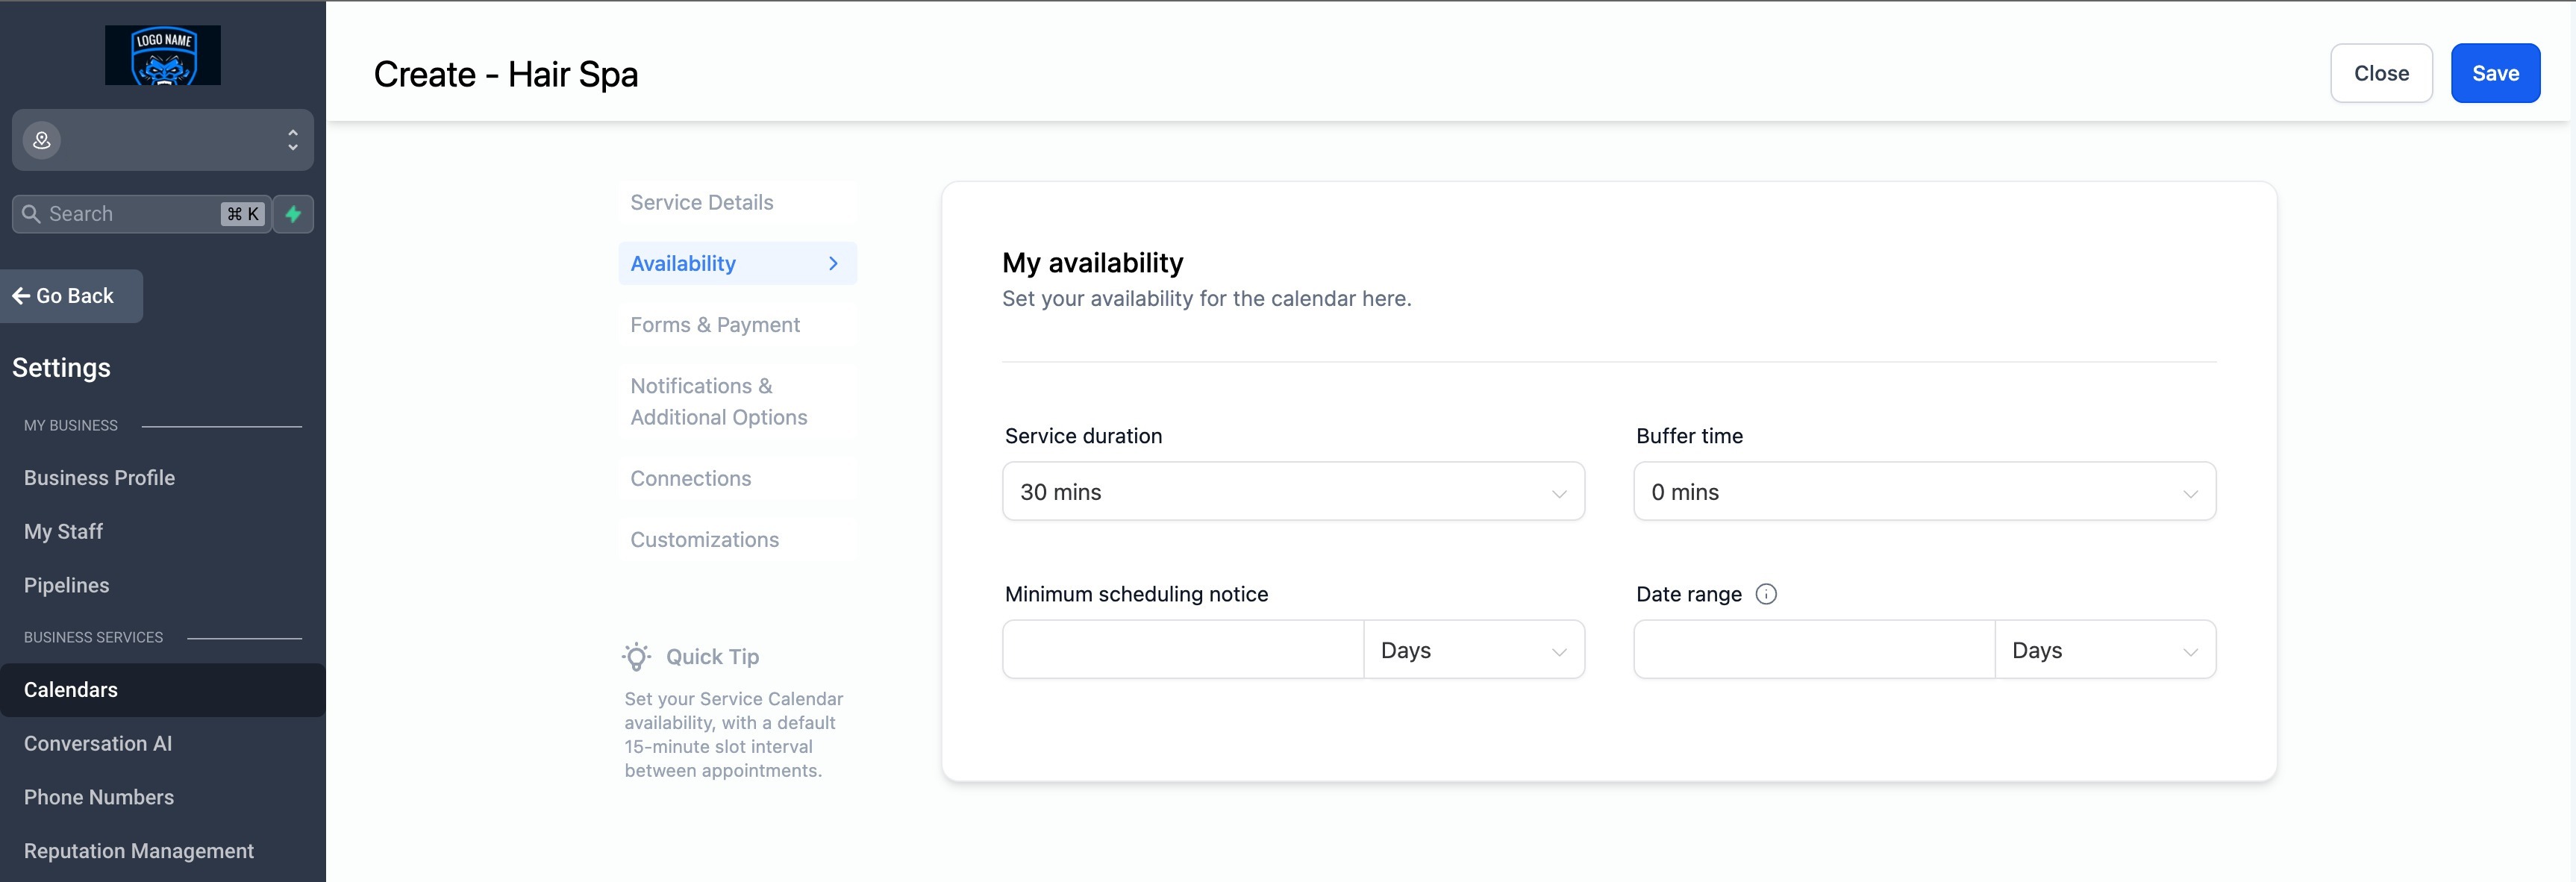
Task: Click the account avatar icon
Action: tap(42, 140)
